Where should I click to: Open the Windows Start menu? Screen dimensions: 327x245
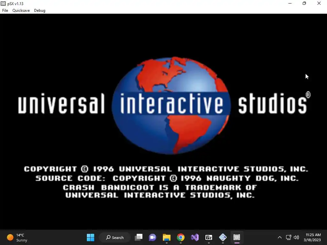[x=90, y=237]
